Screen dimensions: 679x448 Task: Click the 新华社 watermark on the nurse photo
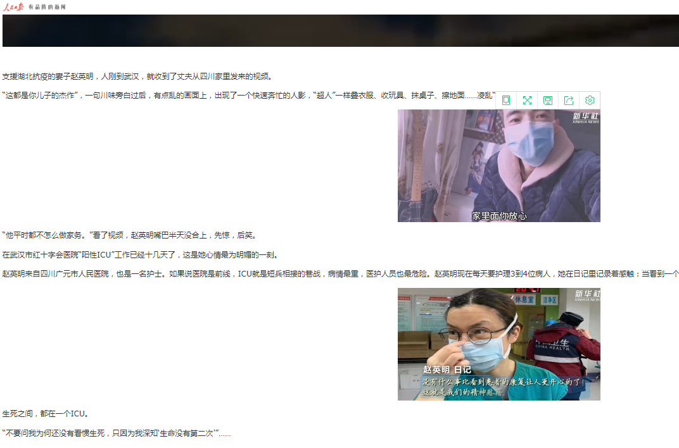click(585, 296)
